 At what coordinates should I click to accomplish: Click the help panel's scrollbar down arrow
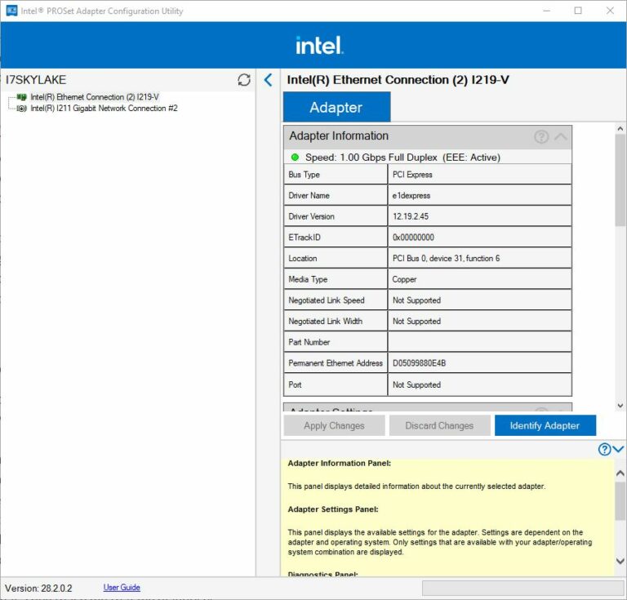point(620,562)
